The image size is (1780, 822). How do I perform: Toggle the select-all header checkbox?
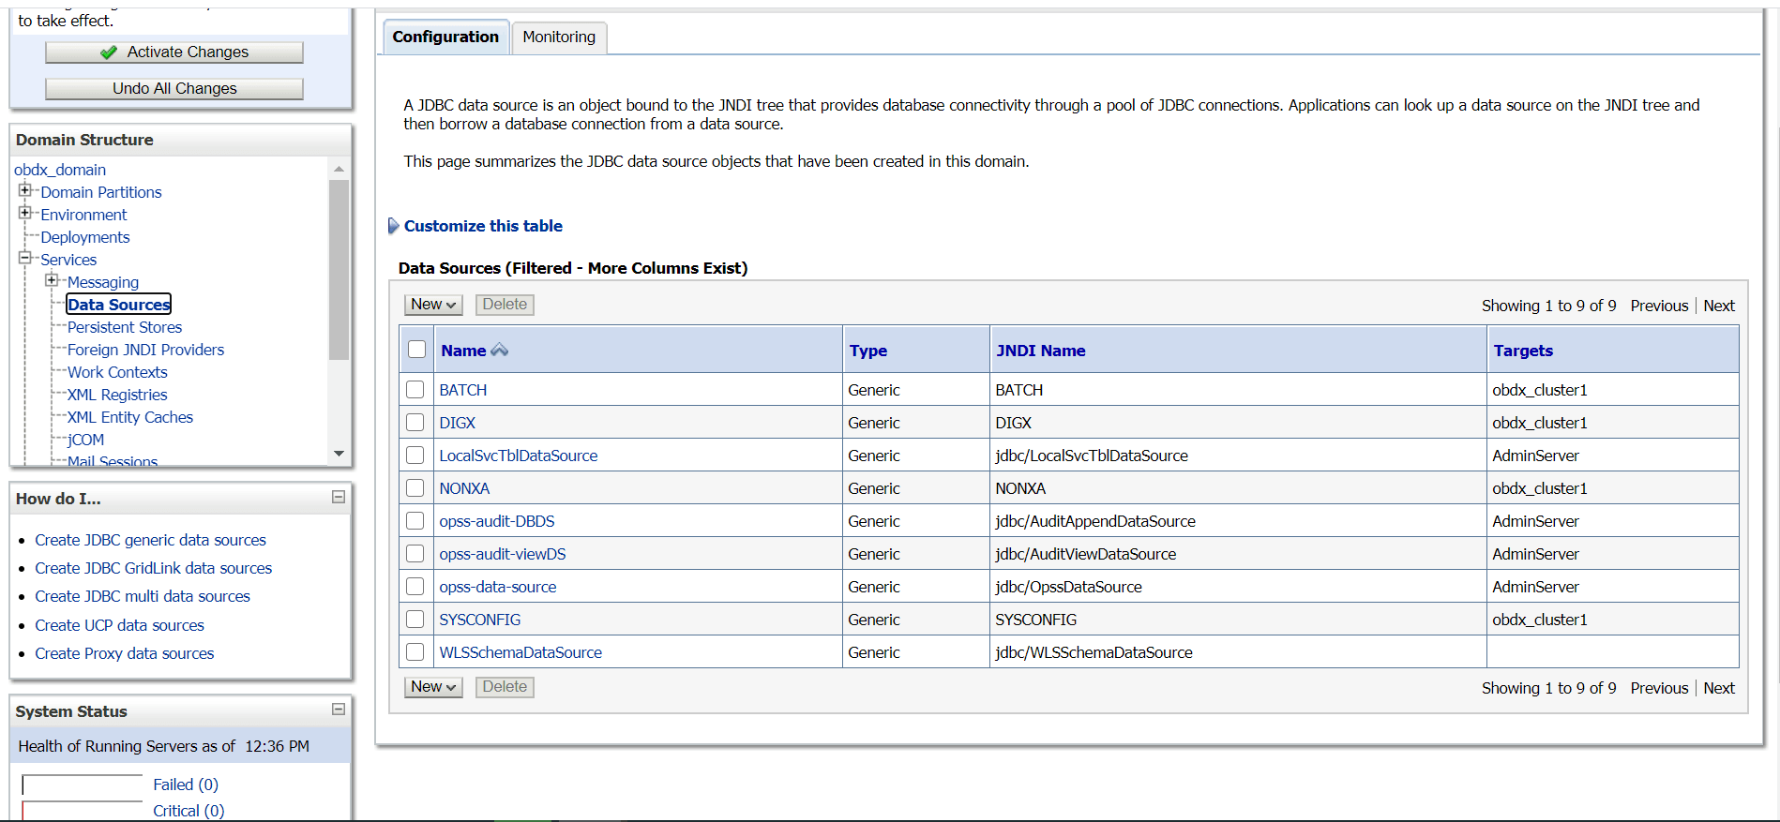tap(417, 350)
